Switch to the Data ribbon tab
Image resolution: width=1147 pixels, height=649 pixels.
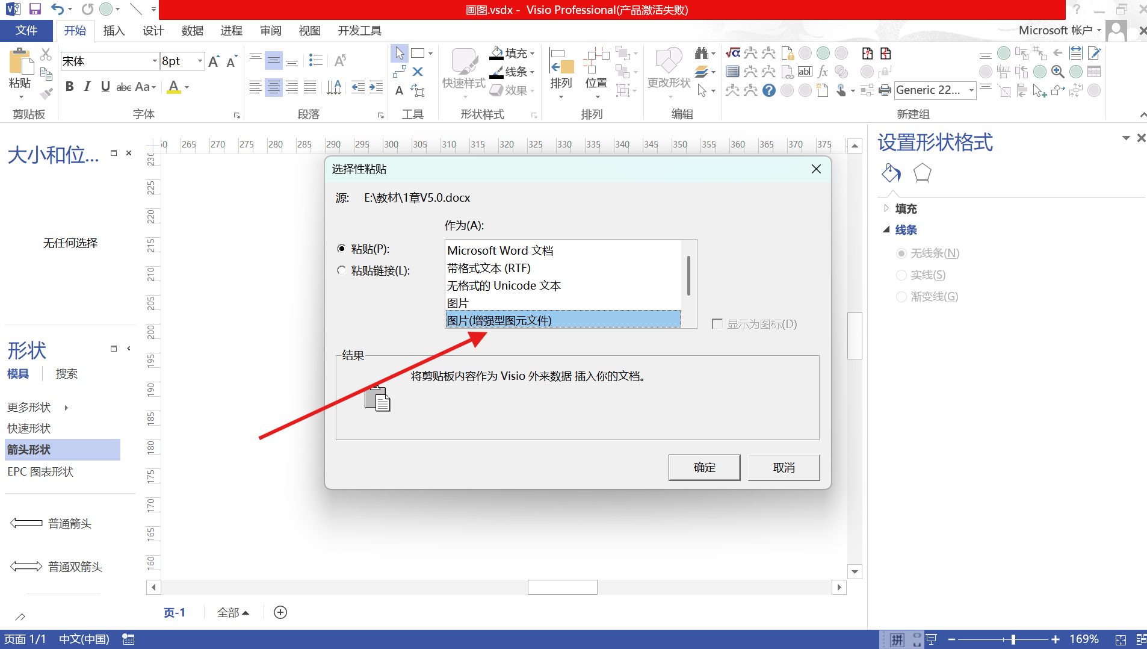click(x=192, y=31)
